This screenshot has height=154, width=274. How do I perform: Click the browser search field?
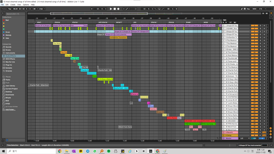click(15, 14)
